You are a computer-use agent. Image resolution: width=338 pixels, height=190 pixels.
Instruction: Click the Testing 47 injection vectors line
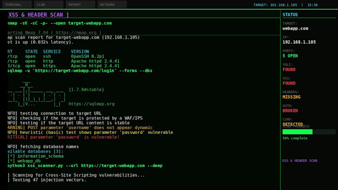point(47,180)
